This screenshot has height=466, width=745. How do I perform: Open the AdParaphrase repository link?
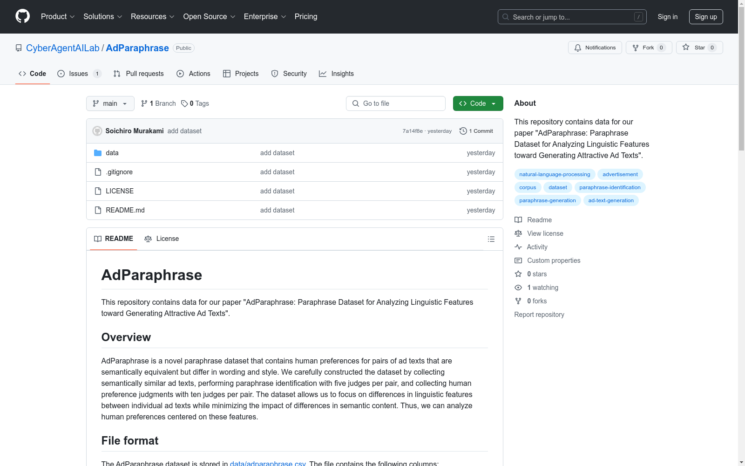click(137, 48)
